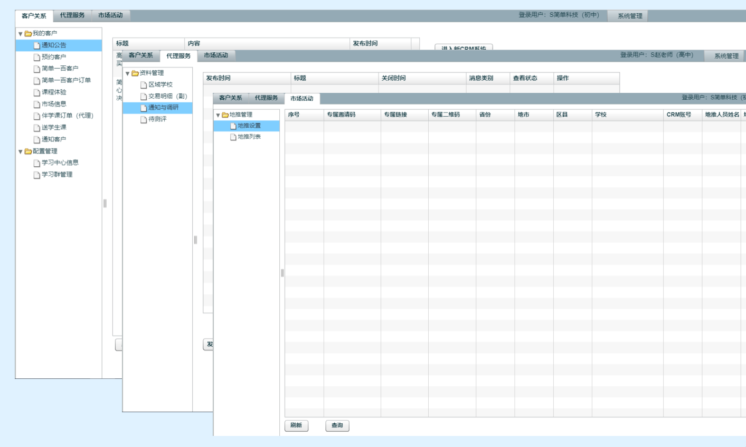The image size is (746, 447).
Task: Click the 学习中心信息 page icon
Action: 37,163
